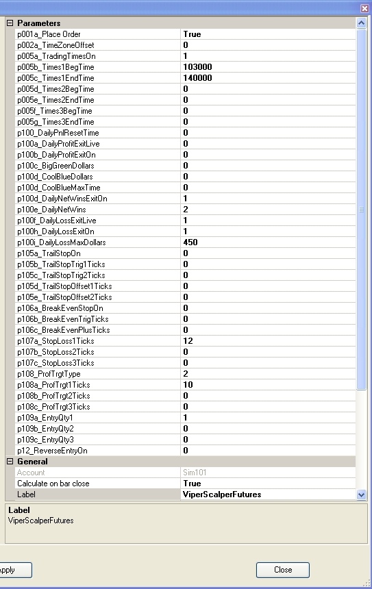
Task: Edit the p108_ProfTrgtType value 2
Action: pyautogui.click(x=268, y=374)
